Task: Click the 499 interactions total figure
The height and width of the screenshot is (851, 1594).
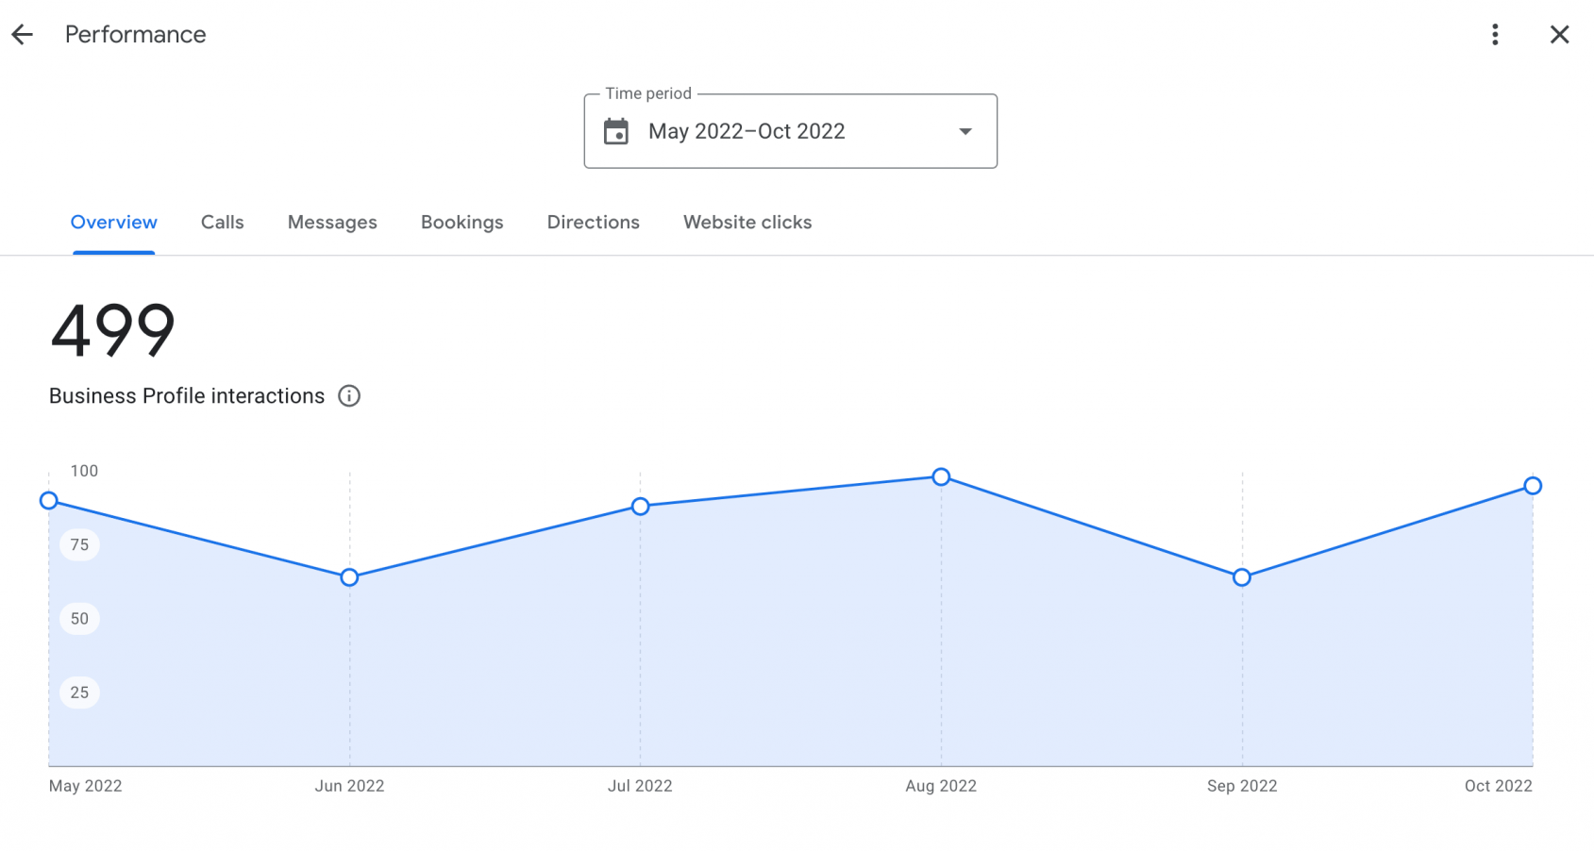Action: (x=112, y=328)
